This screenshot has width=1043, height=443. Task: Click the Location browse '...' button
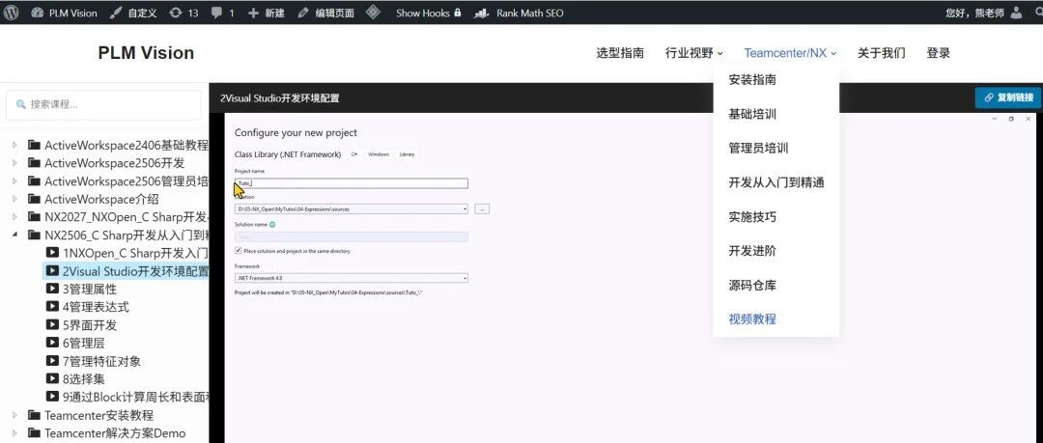[482, 208]
